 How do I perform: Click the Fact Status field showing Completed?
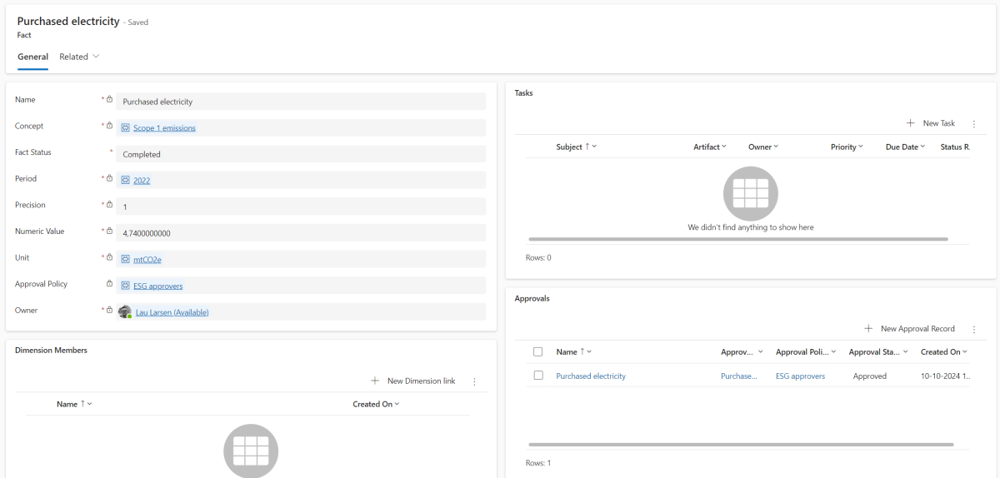coord(301,154)
